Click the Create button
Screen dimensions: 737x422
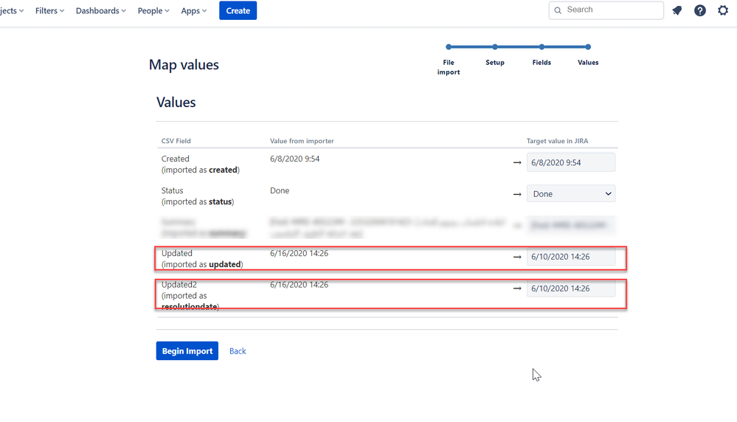238,10
